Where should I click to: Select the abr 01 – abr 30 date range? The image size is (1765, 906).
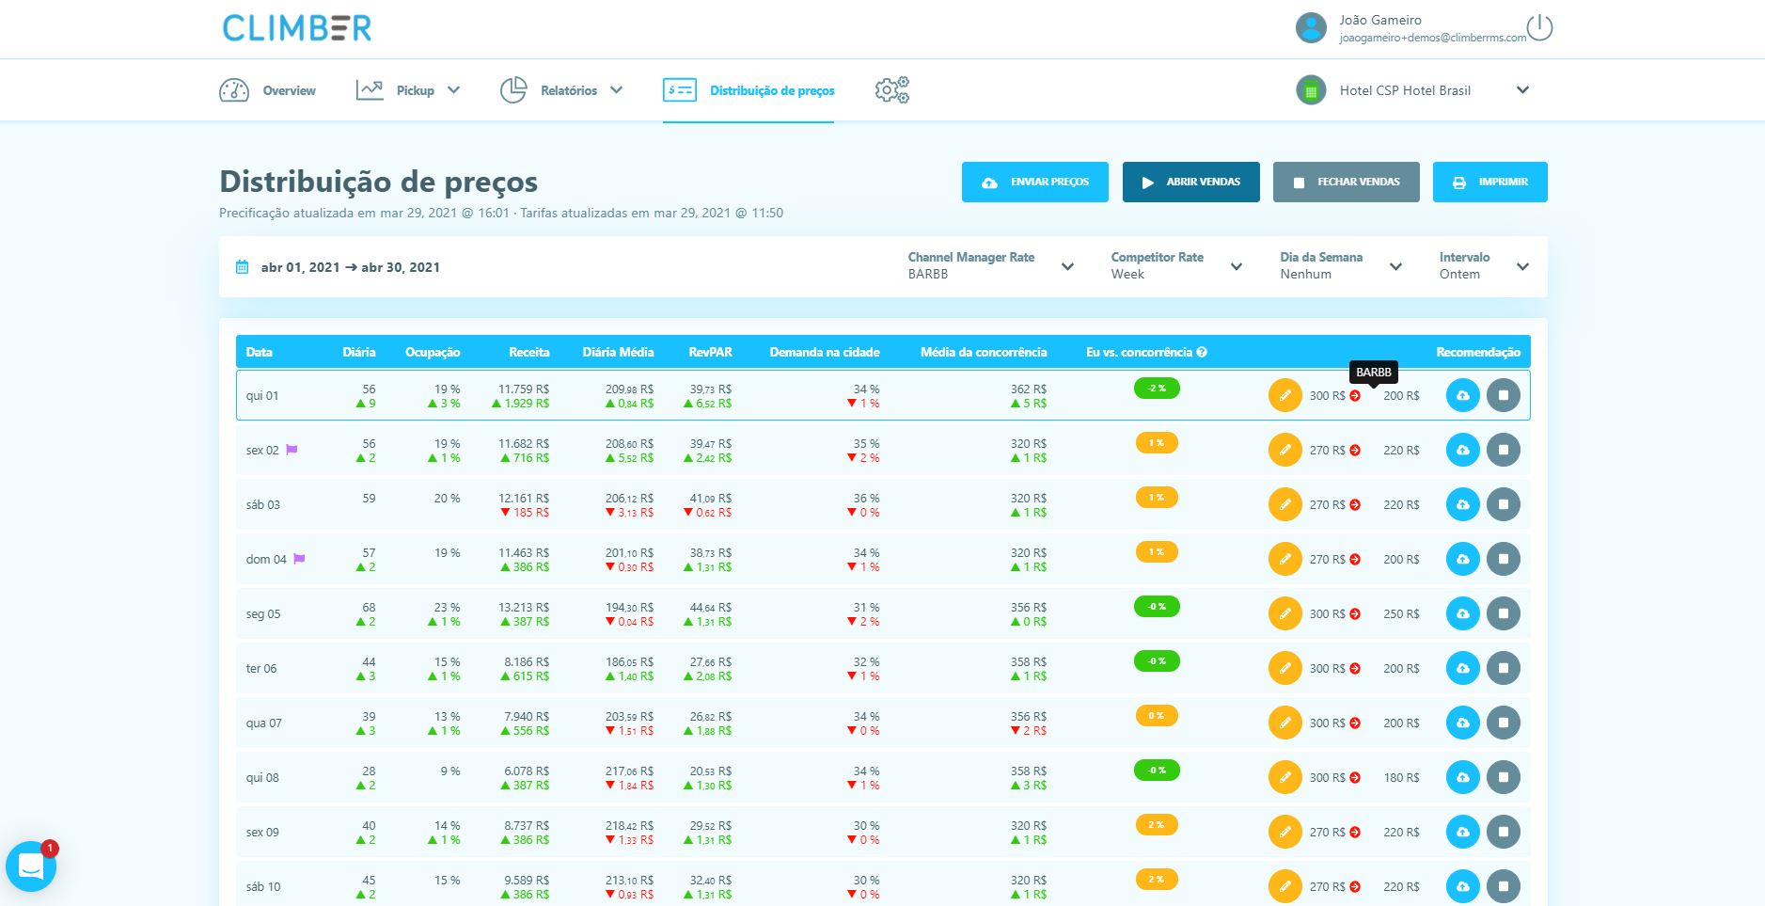(x=350, y=267)
